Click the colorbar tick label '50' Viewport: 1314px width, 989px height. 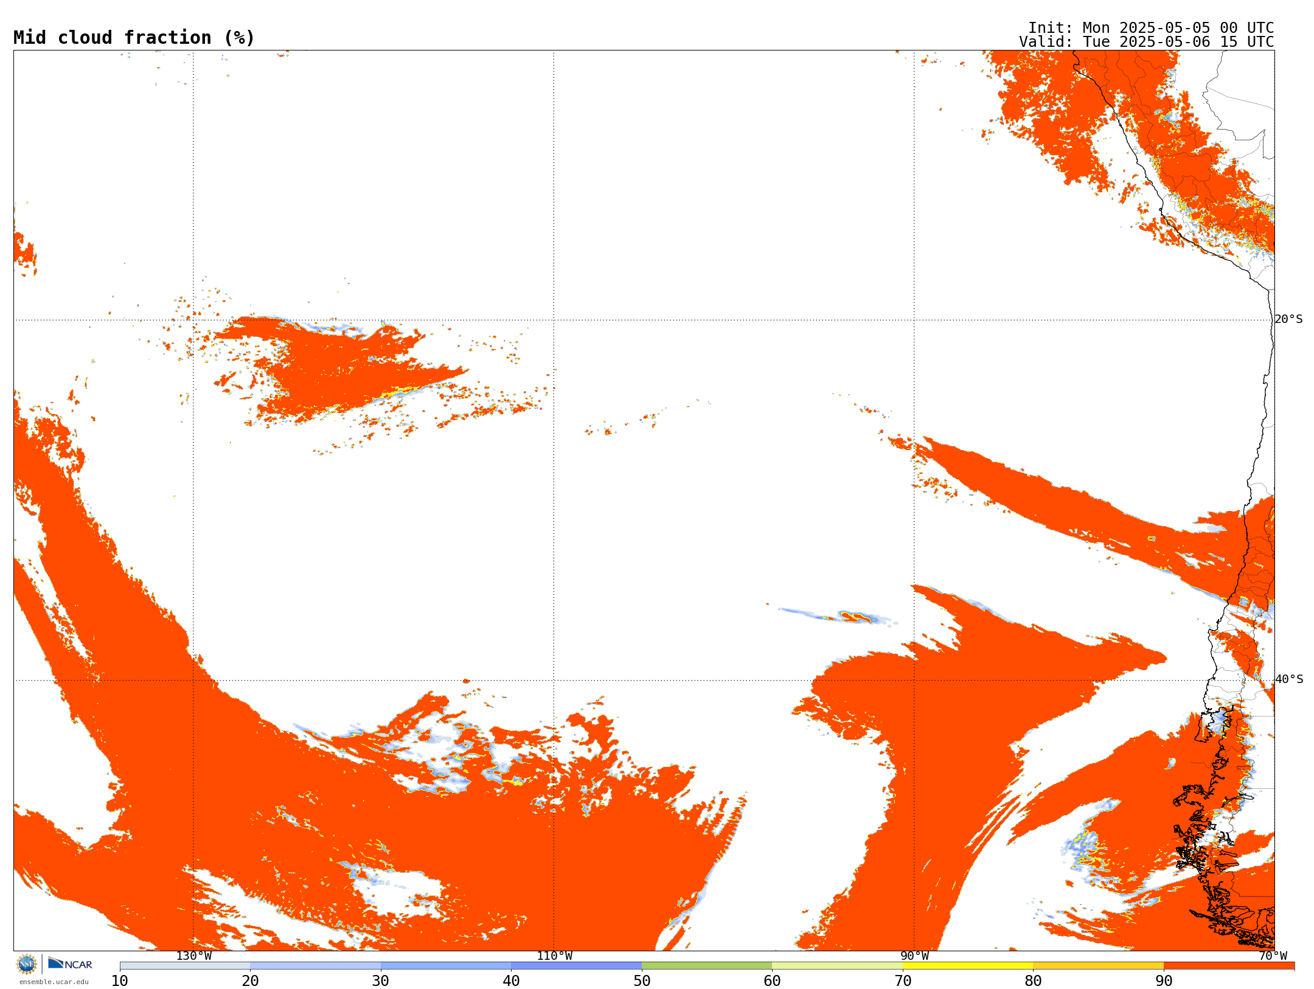point(642,980)
